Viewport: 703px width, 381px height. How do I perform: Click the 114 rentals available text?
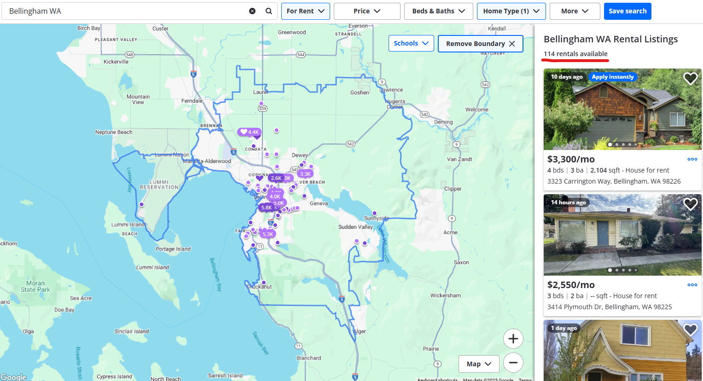pyautogui.click(x=575, y=54)
